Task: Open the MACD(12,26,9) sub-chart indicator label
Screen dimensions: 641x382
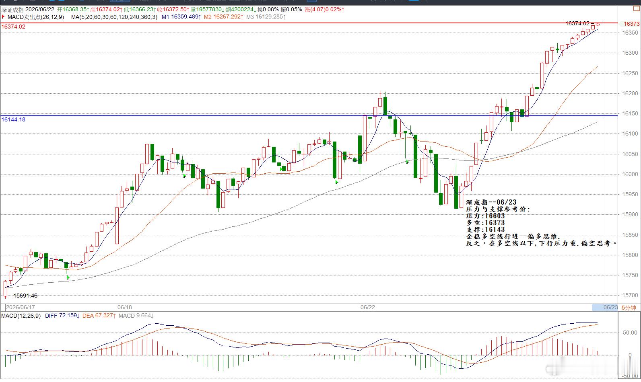Action: click(21, 316)
